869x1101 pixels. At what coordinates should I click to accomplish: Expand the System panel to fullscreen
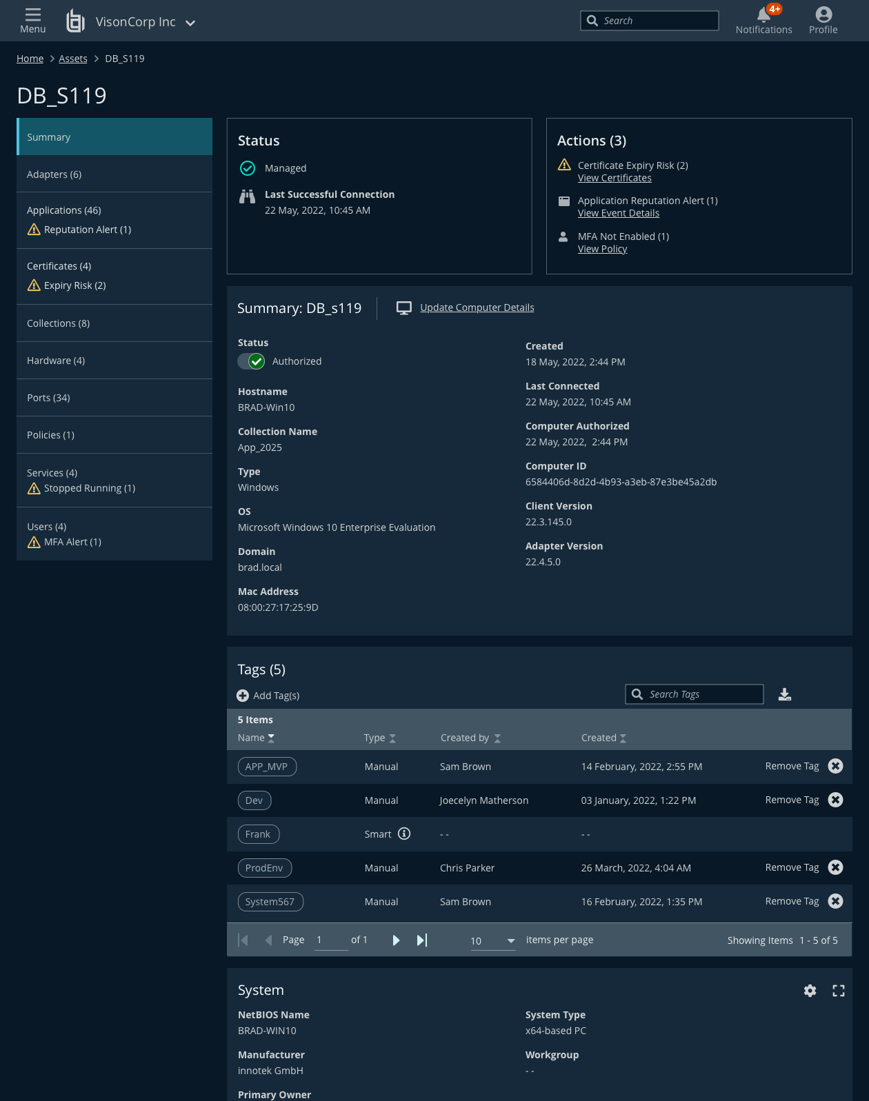(838, 991)
